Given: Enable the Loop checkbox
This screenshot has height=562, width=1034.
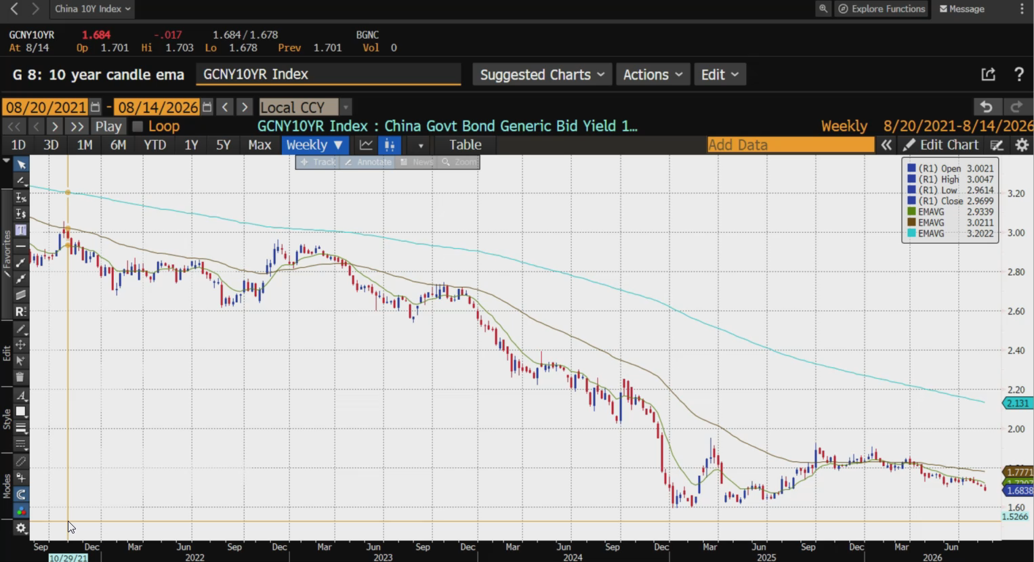Looking at the screenshot, I should click(138, 127).
